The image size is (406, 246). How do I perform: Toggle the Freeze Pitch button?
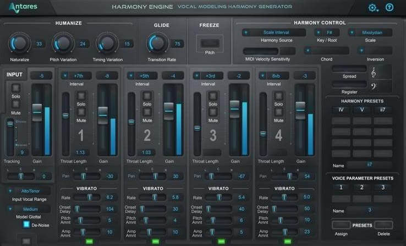click(210, 43)
